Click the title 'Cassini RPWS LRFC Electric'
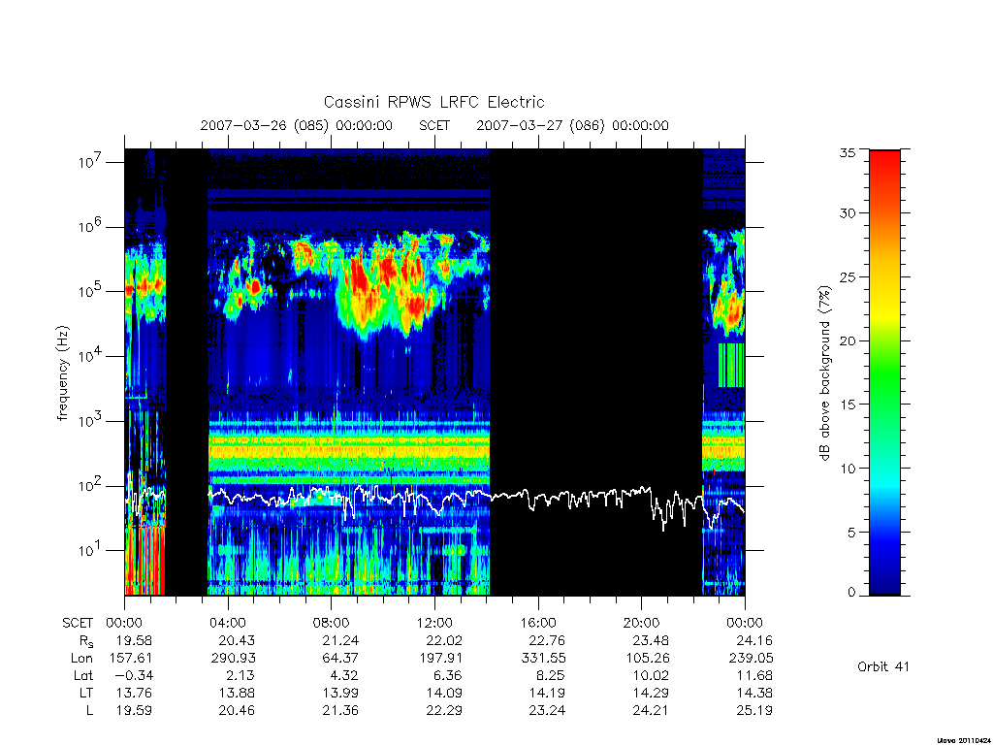This screenshot has height=745, width=993. (x=433, y=103)
